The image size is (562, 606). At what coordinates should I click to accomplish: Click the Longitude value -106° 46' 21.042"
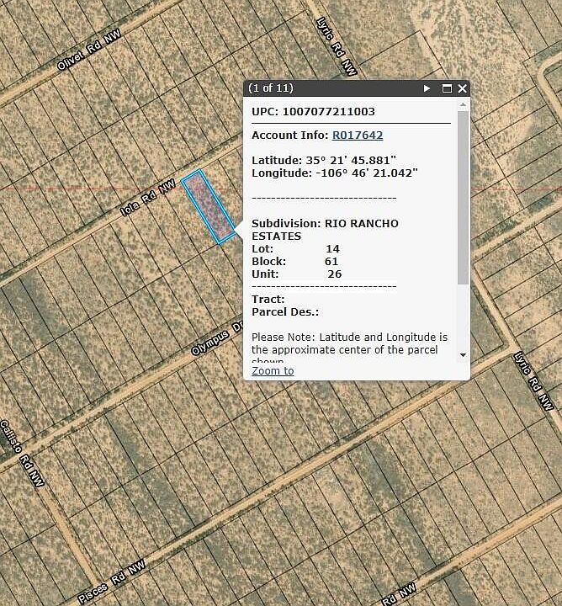(367, 173)
